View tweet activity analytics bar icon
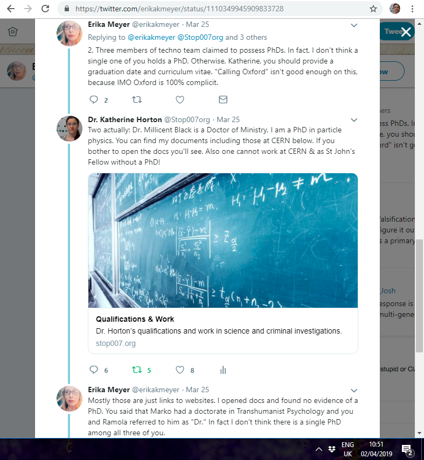This screenshot has width=424, height=460. pyautogui.click(x=223, y=370)
